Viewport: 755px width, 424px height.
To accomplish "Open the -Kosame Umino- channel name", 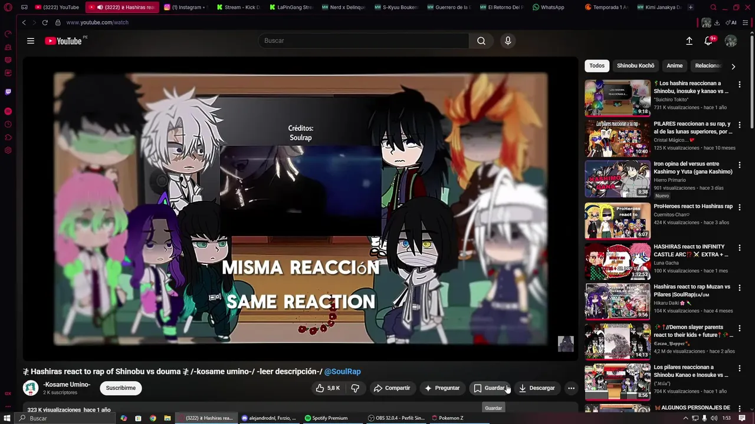I will pos(67,385).
